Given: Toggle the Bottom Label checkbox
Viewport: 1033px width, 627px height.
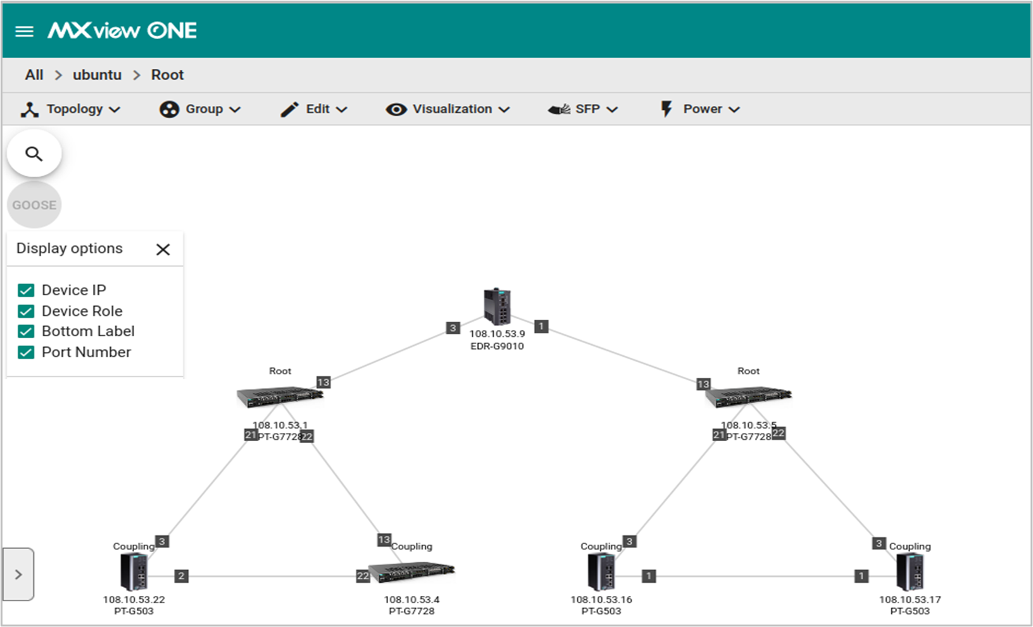Looking at the screenshot, I should pyautogui.click(x=26, y=331).
